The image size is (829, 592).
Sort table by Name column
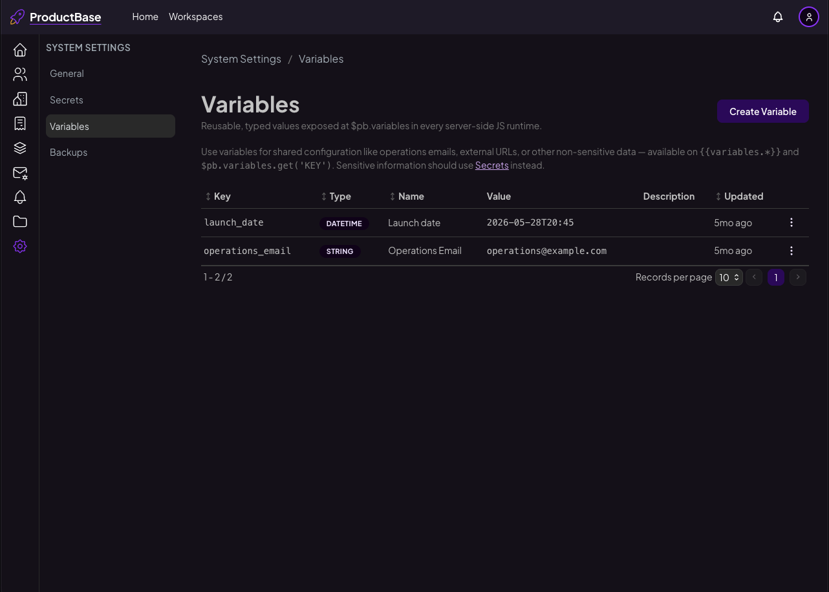point(407,196)
